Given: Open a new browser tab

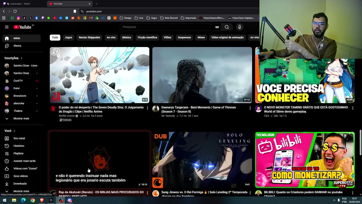Looking at the screenshot, I should point(96,4).
